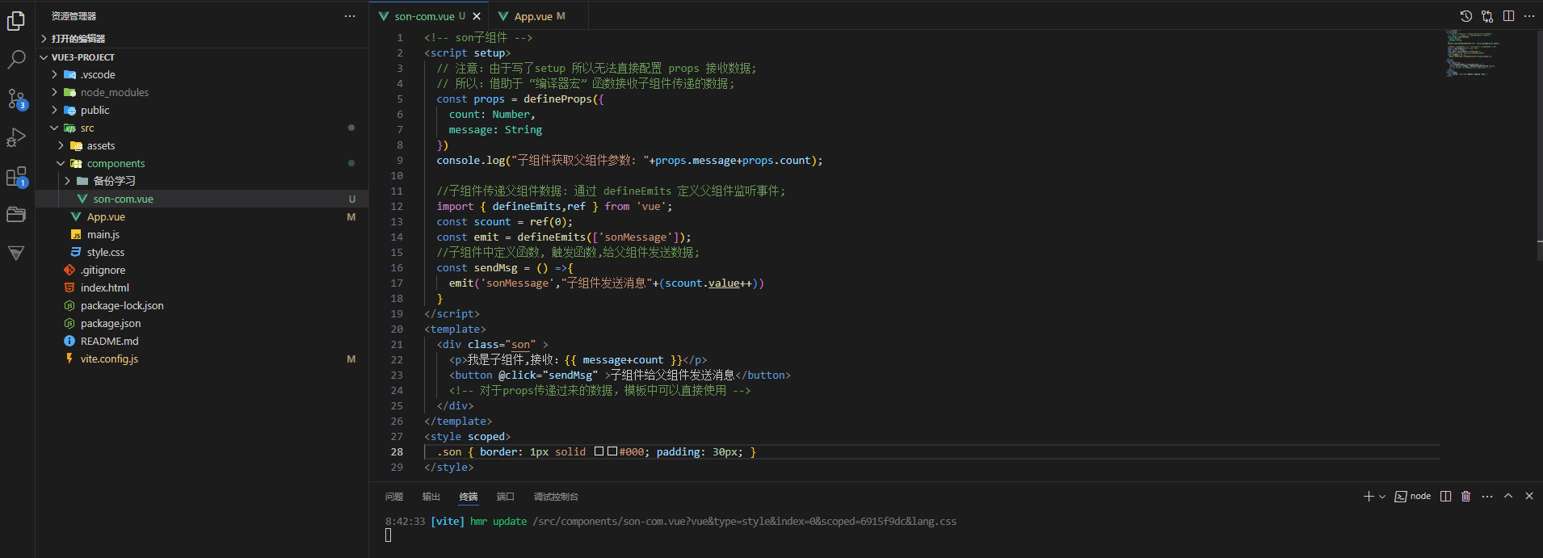
Task: Open terminal panel more actions
Action: pyautogui.click(x=1487, y=497)
